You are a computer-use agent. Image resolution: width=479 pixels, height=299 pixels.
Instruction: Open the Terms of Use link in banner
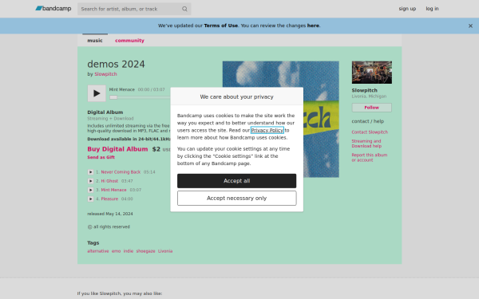(220, 26)
